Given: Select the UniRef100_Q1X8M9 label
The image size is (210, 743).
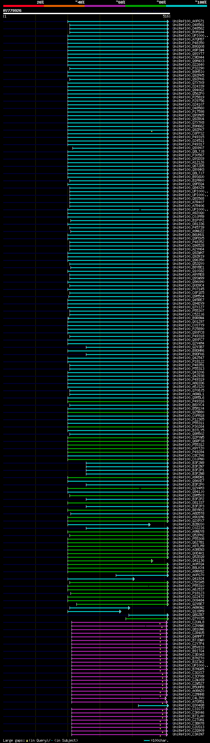Looking at the screenshot, I should pyautogui.click(x=188, y=611).
